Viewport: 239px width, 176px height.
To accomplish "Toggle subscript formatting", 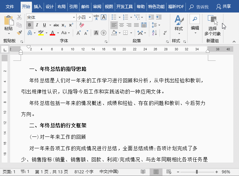I will coord(64,25).
